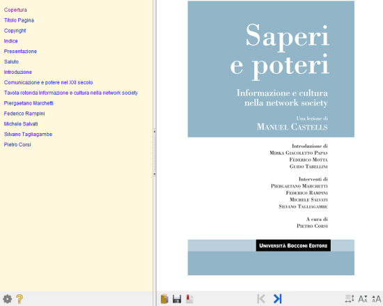The image size is (383, 306).
Task: Click the line spacing adjustment icon
Action: pos(350,298)
